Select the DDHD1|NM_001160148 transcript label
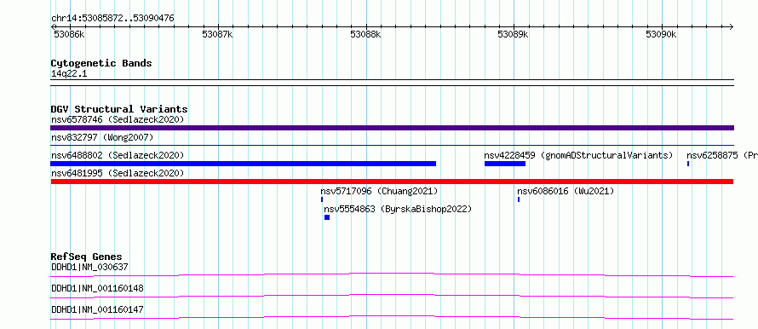 [x=97, y=288]
